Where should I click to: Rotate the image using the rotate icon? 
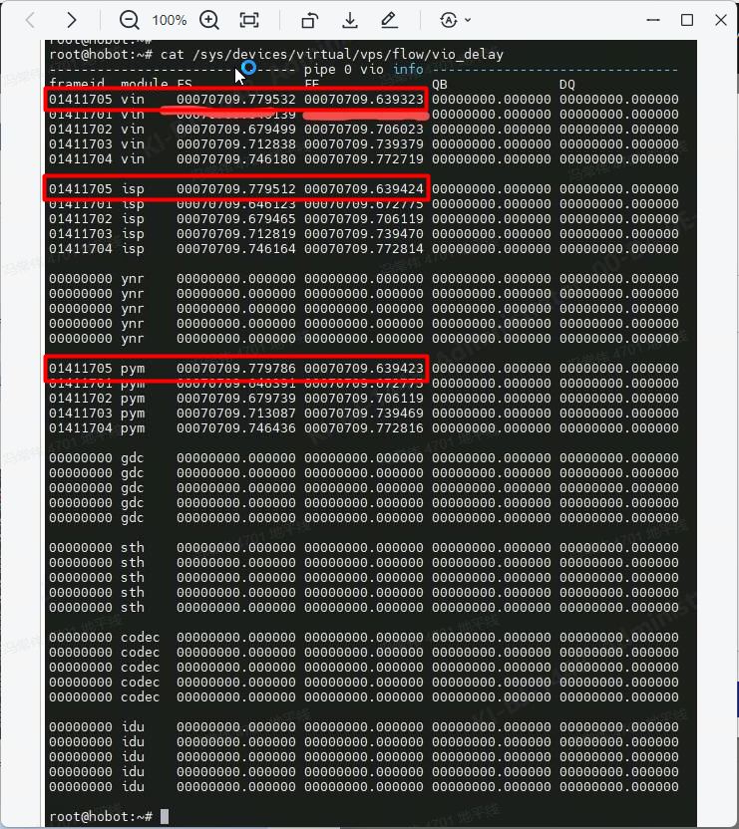click(309, 20)
